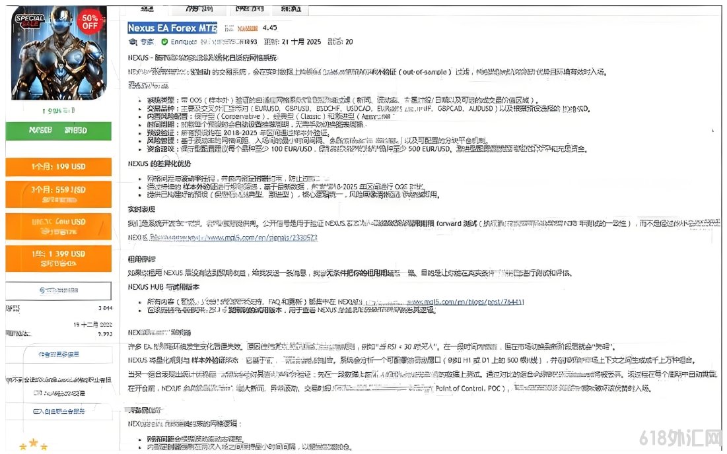The height and width of the screenshot is (454, 727).
Task: Click the sidebar date 19 十二月 2022
Action: click(92, 325)
